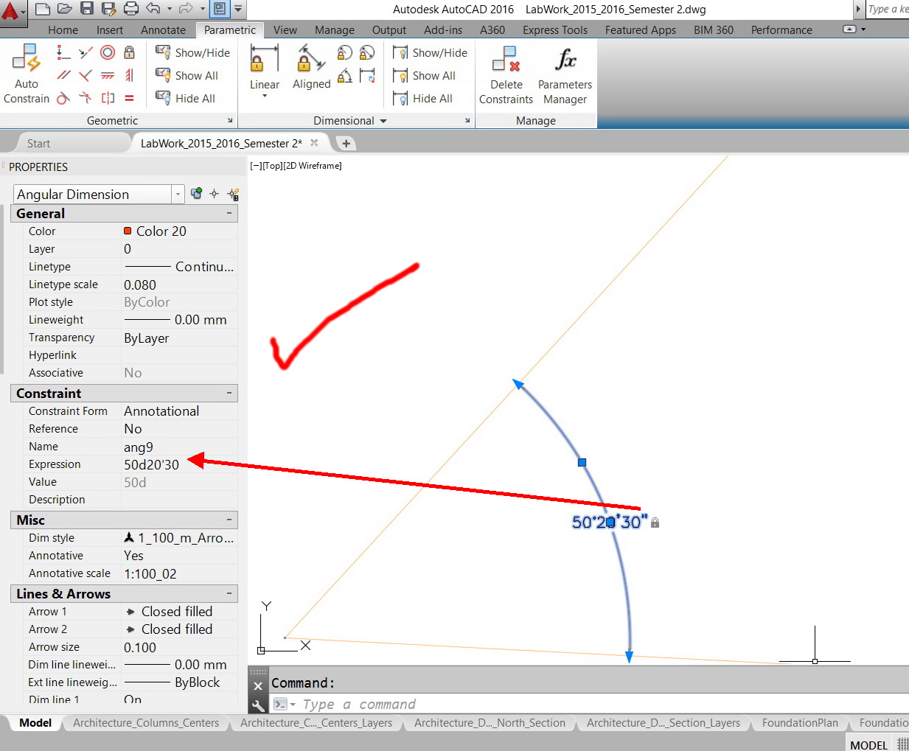
Task: Toggle MODEL space in the status bar
Action: (868, 745)
